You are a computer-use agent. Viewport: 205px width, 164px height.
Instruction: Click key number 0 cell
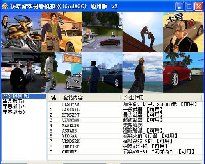51,104
